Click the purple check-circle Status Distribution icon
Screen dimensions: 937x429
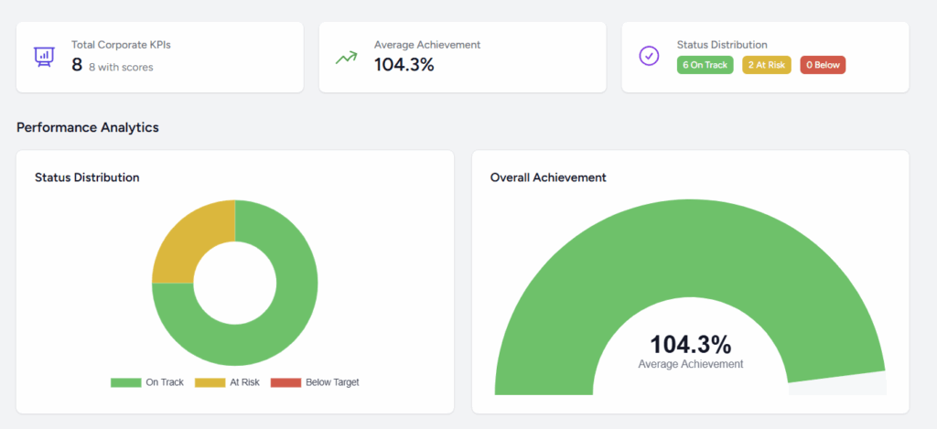pos(649,56)
